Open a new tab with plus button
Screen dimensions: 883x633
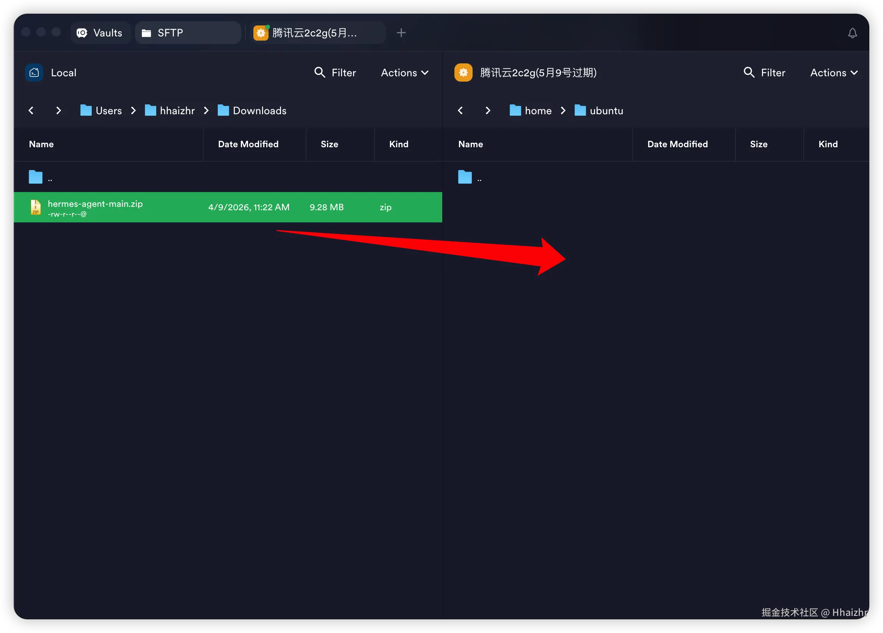pyautogui.click(x=401, y=33)
